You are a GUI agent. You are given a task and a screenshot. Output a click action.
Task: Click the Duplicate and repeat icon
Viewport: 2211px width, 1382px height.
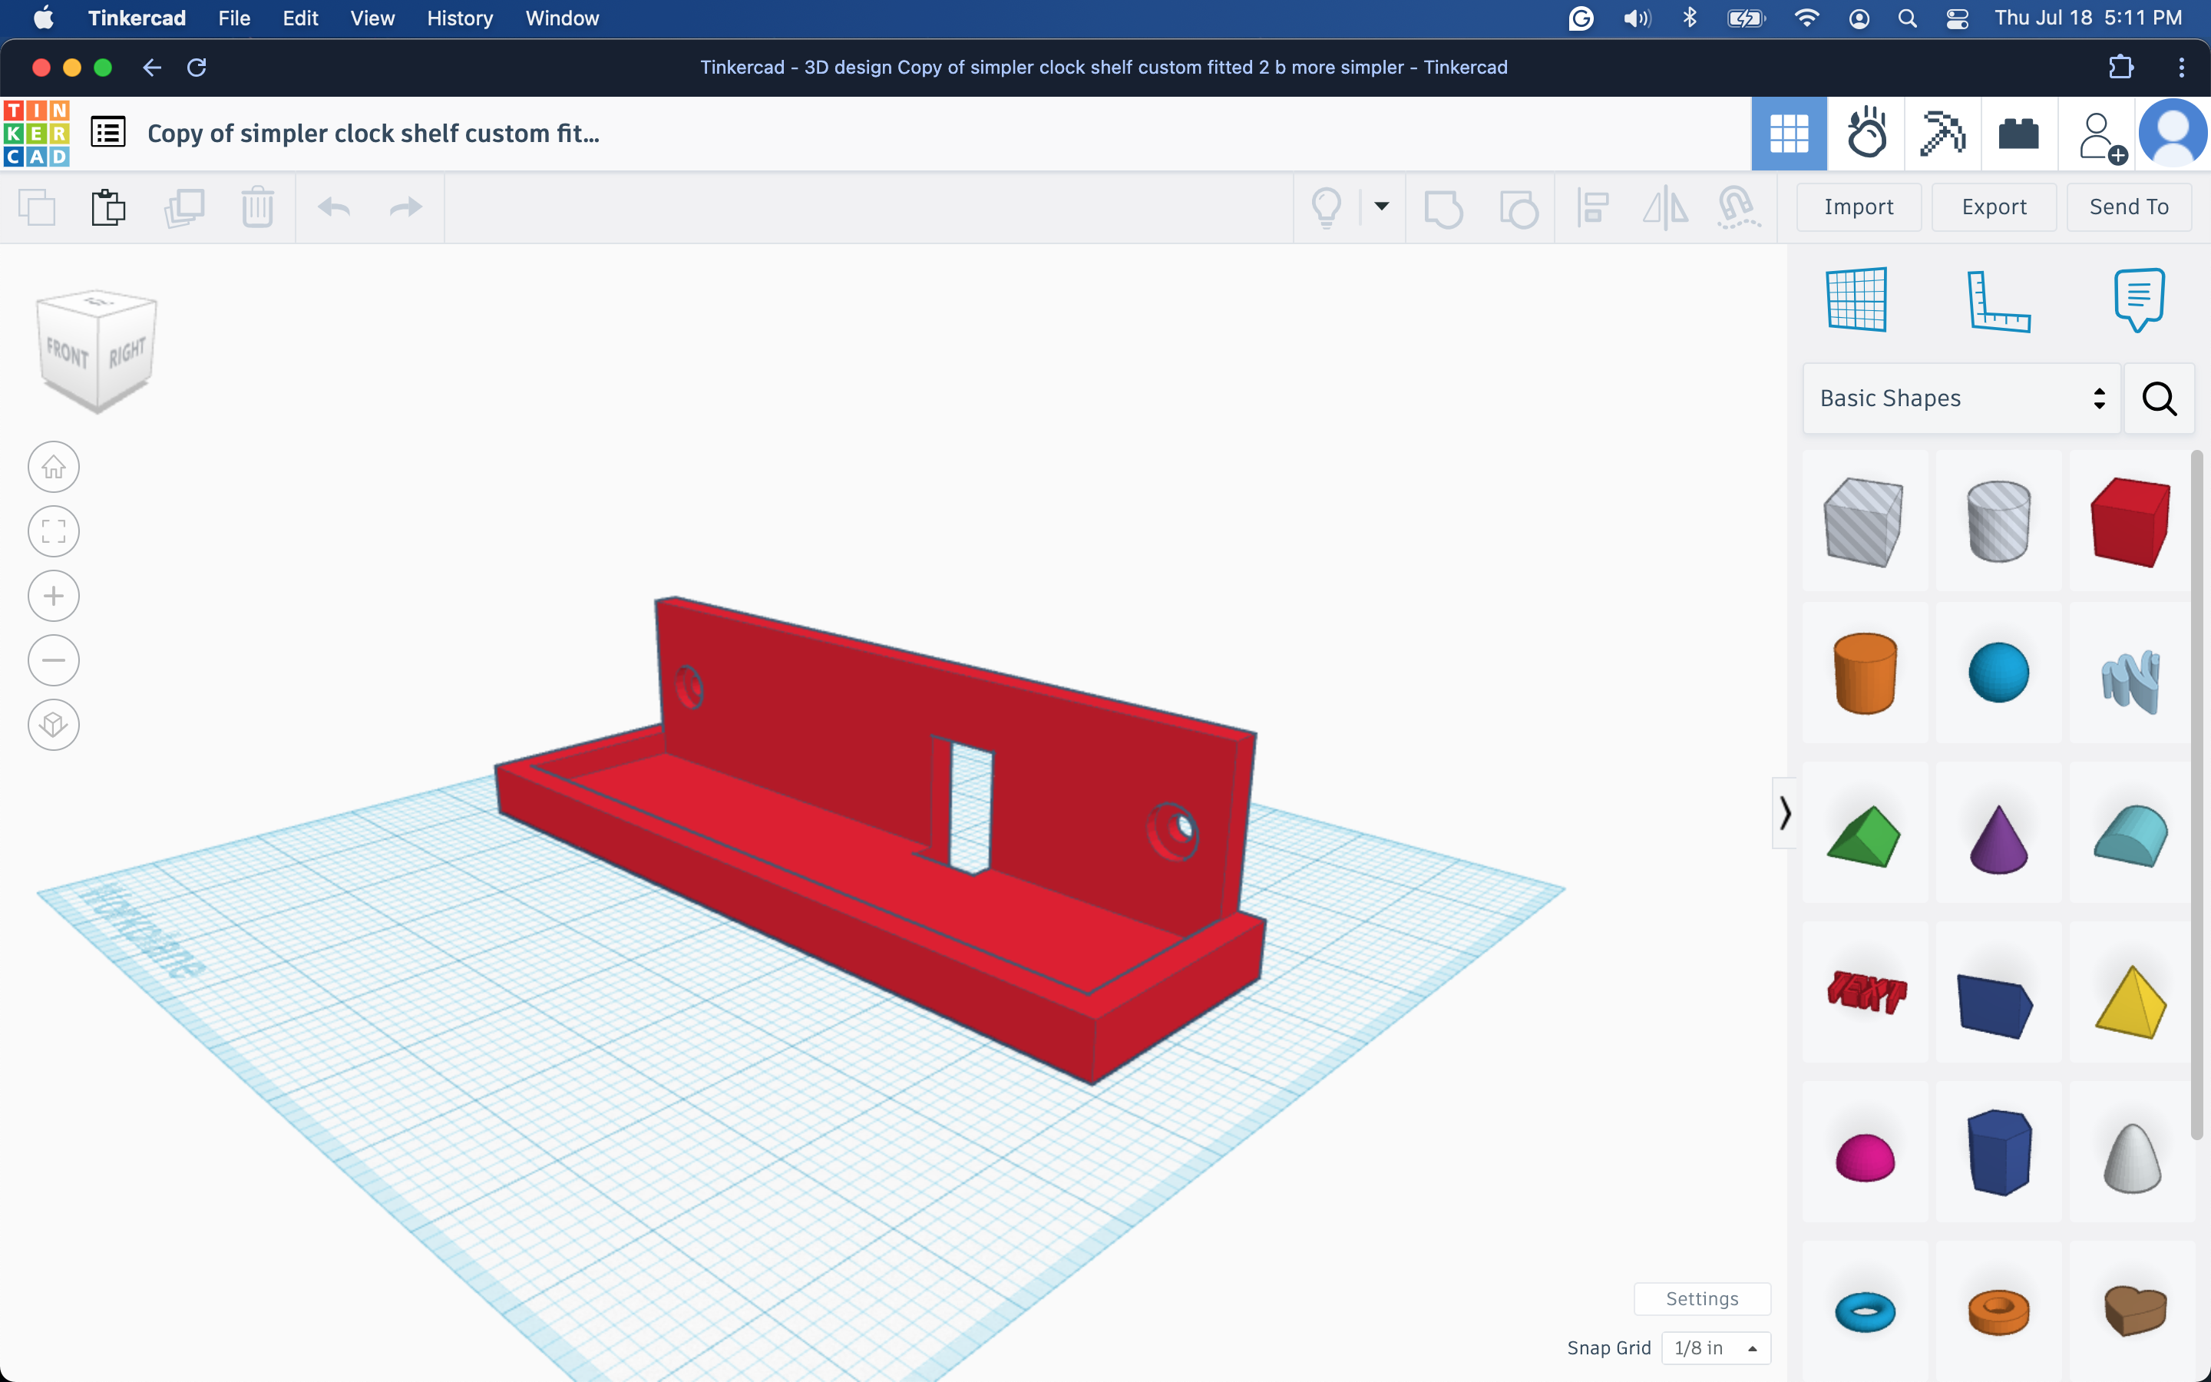pos(183,207)
